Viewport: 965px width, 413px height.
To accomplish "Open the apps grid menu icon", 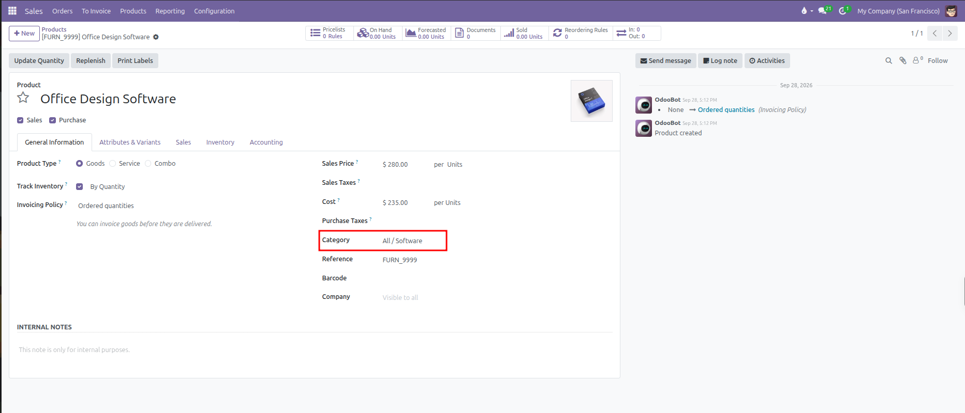I will point(12,11).
